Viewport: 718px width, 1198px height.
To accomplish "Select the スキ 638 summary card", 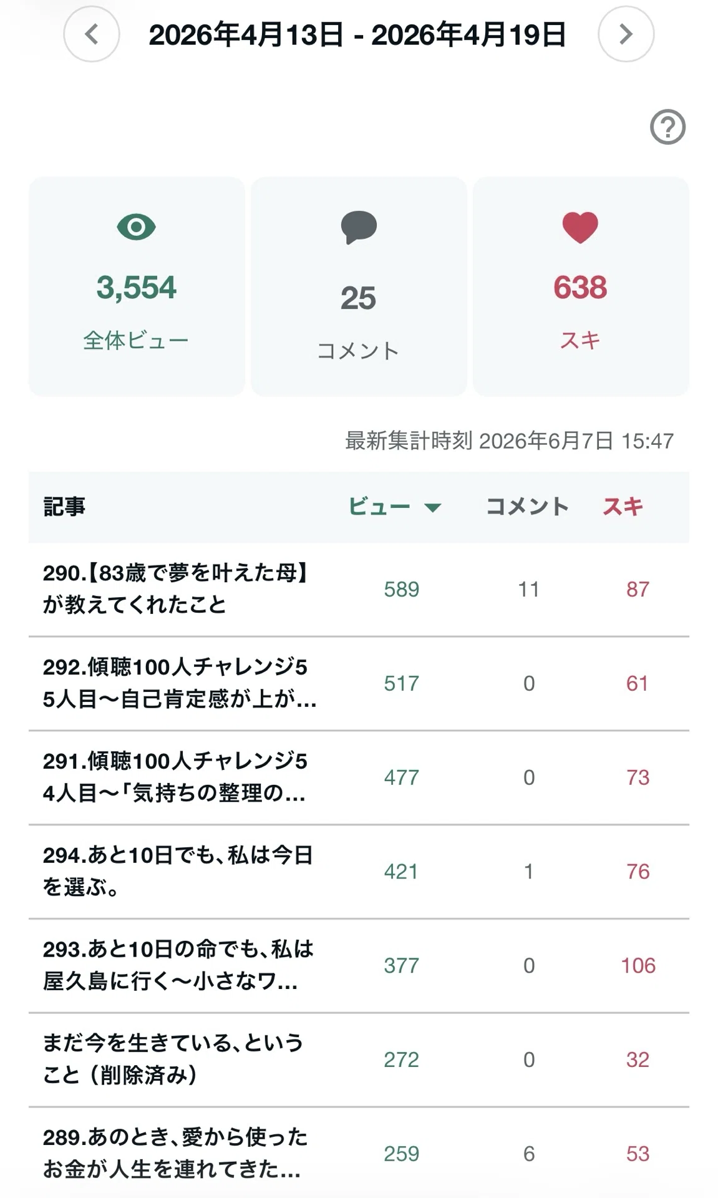I will [581, 286].
